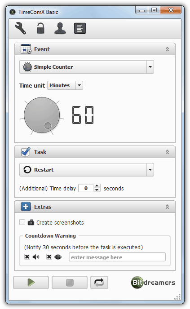Viewport: 190px width, 309px height.
Task: Collapse the Extras section with the chevron
Action: [167, 207]
